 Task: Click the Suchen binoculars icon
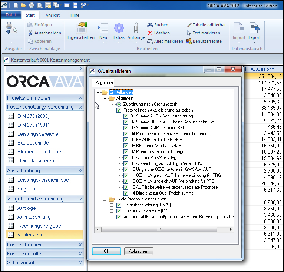[150, 25]
